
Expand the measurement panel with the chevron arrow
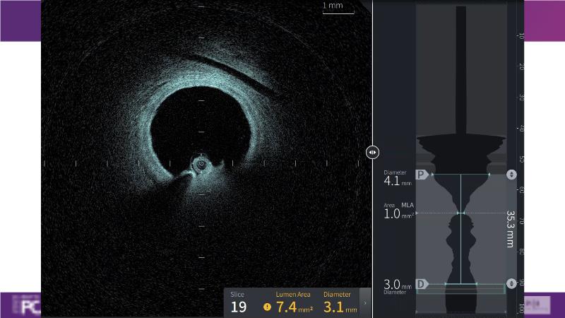pyautogui.click(x=365, y=303)
